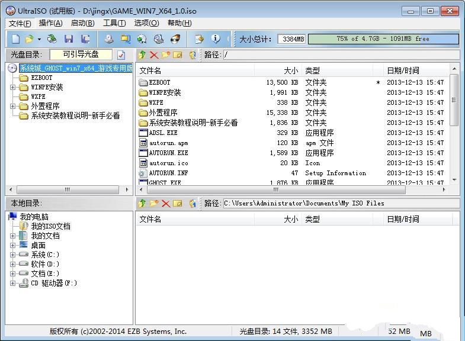Open the 工具(T) menu
The image size is (465, 341).
point(114,23)
